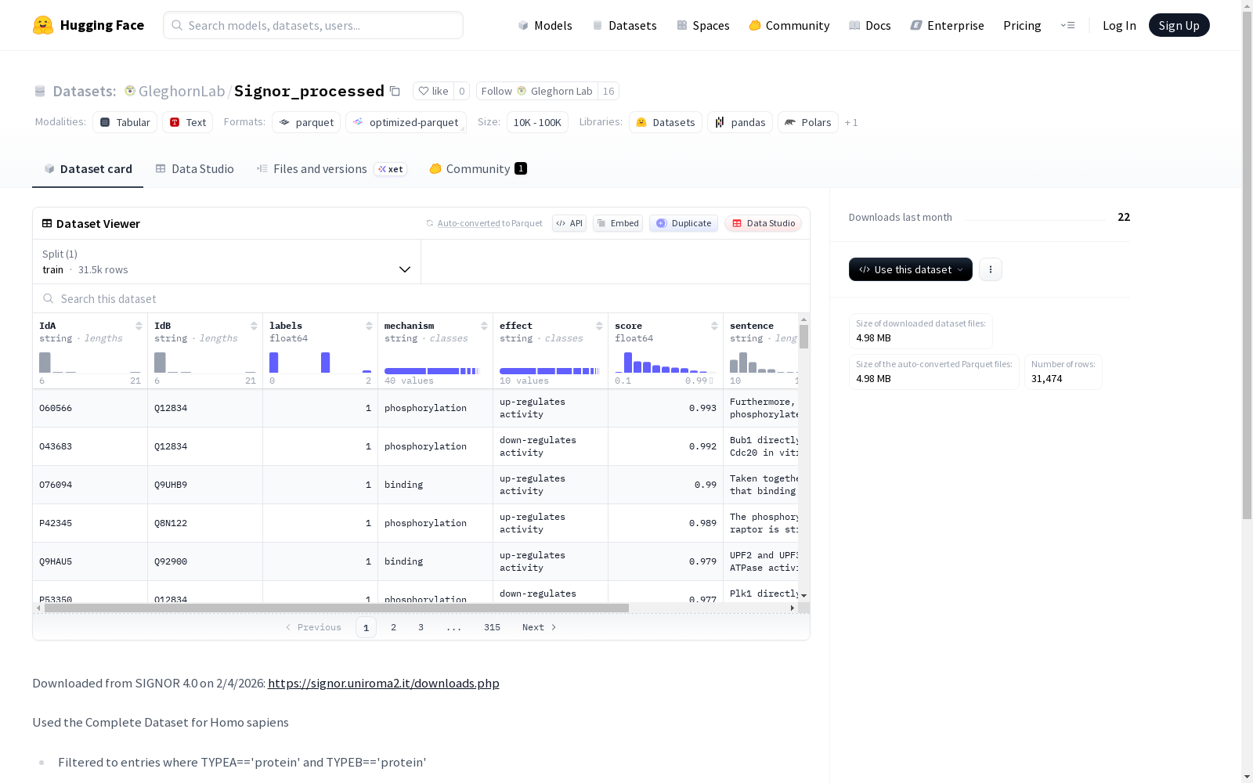The width and height of the screenshot is (1253, 783).
Task: Open the Use this dataset dropdown
Action: tap(911, 269)
